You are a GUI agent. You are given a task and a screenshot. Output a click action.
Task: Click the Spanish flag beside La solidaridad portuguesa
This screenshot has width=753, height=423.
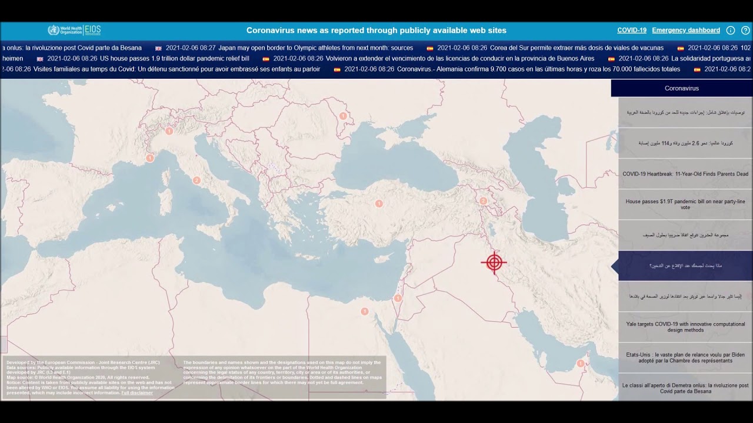click(x=611, y=59)
